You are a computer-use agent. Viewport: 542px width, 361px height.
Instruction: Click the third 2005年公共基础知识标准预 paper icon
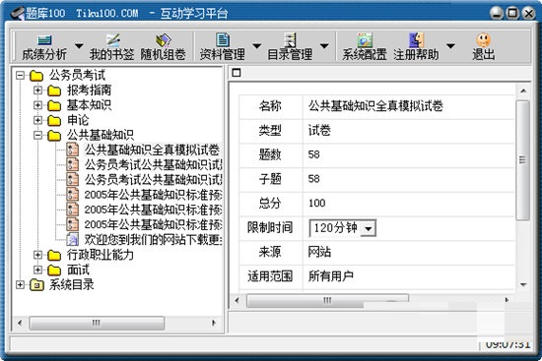[72, 224]
